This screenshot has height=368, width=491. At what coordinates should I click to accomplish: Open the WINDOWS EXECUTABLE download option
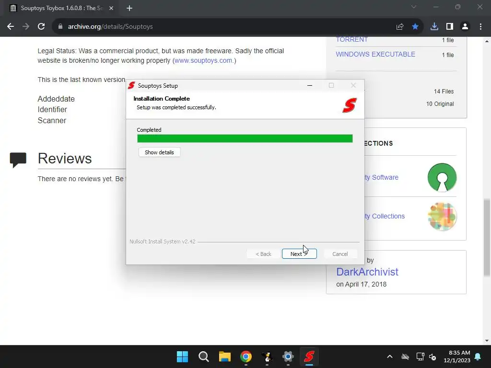click(x=375, y=54)
